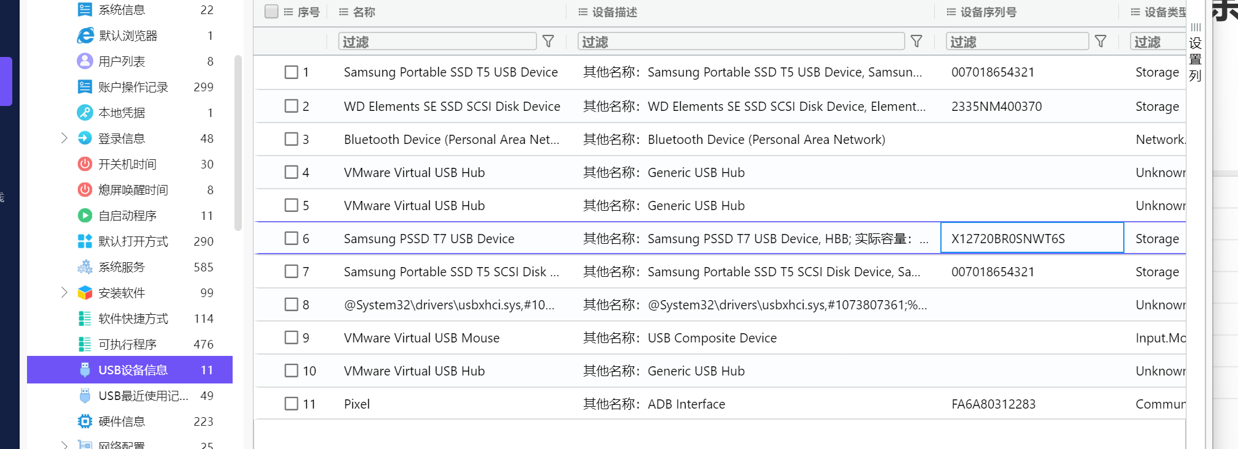Click the 用户列表 user icon

(85, 61)
